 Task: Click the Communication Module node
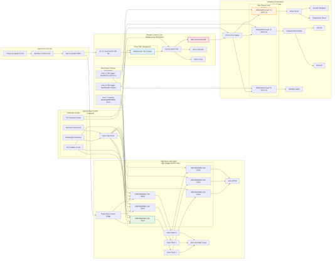pos(294,31)
